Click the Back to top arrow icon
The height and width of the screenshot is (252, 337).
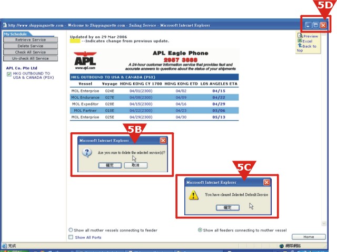tap(300, 45)
